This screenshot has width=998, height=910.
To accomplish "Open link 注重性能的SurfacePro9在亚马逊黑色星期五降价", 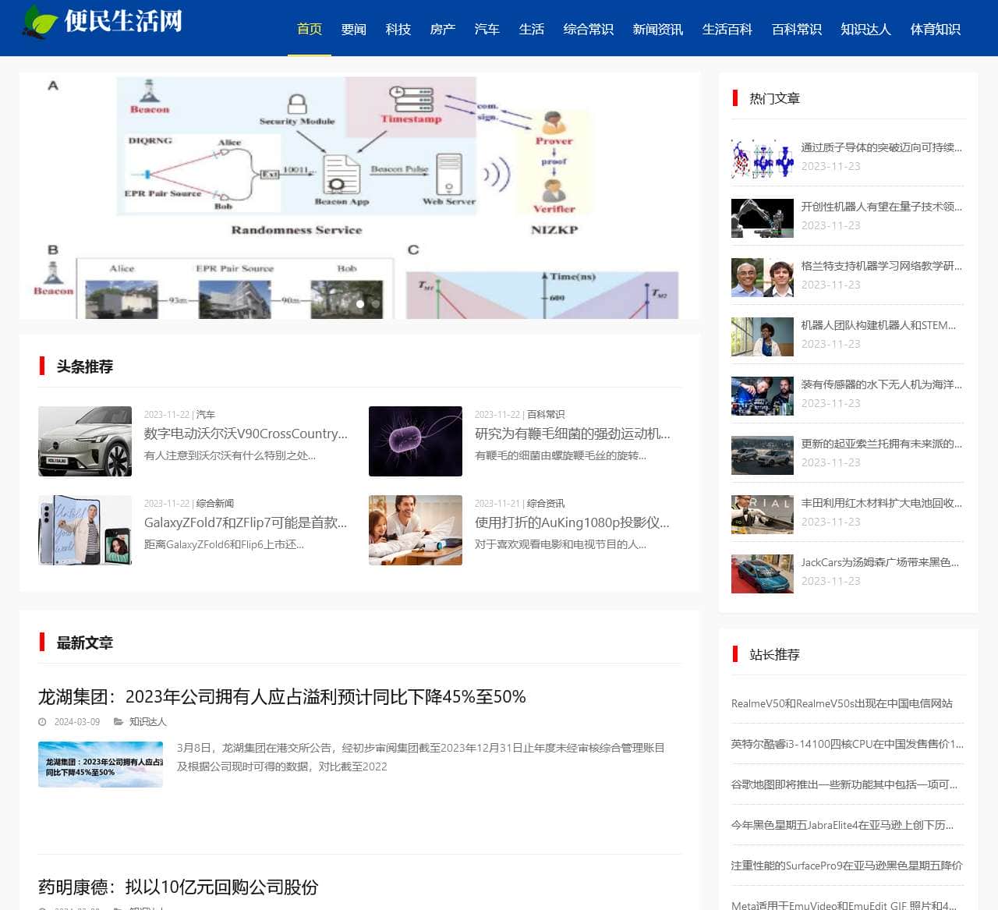I will [848, 866].
